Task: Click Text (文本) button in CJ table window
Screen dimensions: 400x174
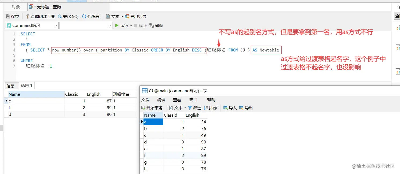Action: (x=176, y=108)
